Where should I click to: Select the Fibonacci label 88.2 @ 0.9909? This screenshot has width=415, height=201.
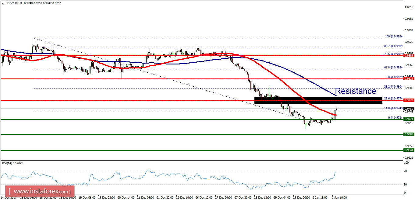click(393, 46)
